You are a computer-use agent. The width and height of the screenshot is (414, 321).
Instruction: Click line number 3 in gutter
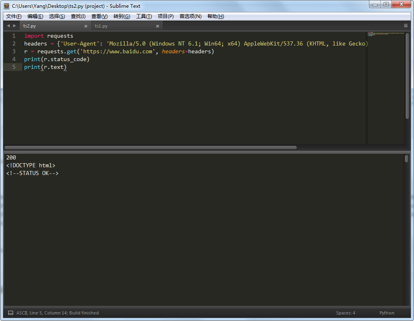point(14,52)
